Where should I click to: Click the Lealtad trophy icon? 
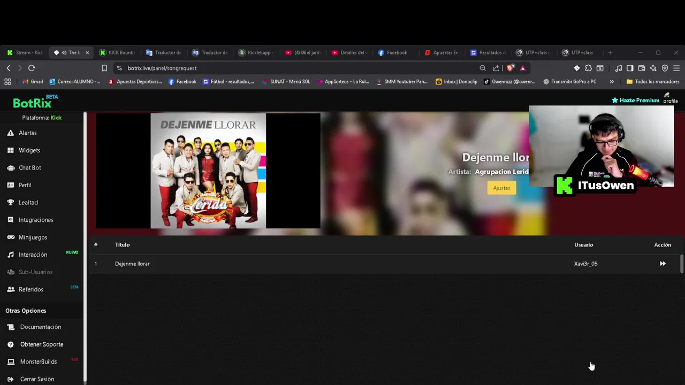10,203
